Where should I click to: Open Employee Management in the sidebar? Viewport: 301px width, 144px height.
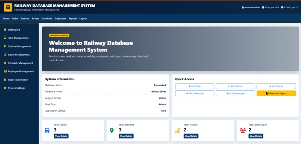click(x=21, y=71)
